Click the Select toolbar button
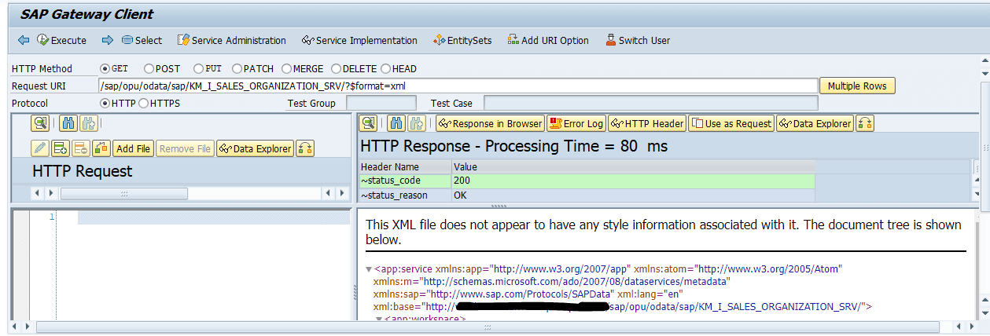The image size is (990, 336). 142,40
